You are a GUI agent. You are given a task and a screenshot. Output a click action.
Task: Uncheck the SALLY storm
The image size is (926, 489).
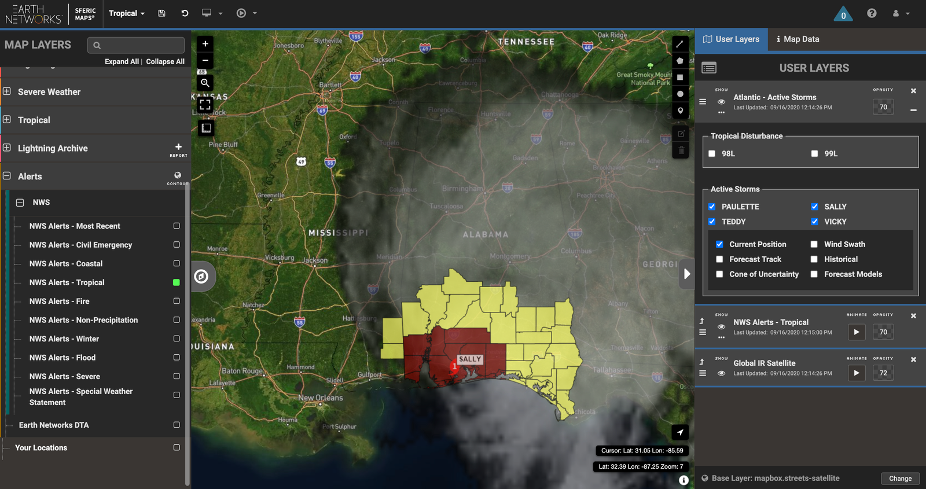click(x=814, y=207)
